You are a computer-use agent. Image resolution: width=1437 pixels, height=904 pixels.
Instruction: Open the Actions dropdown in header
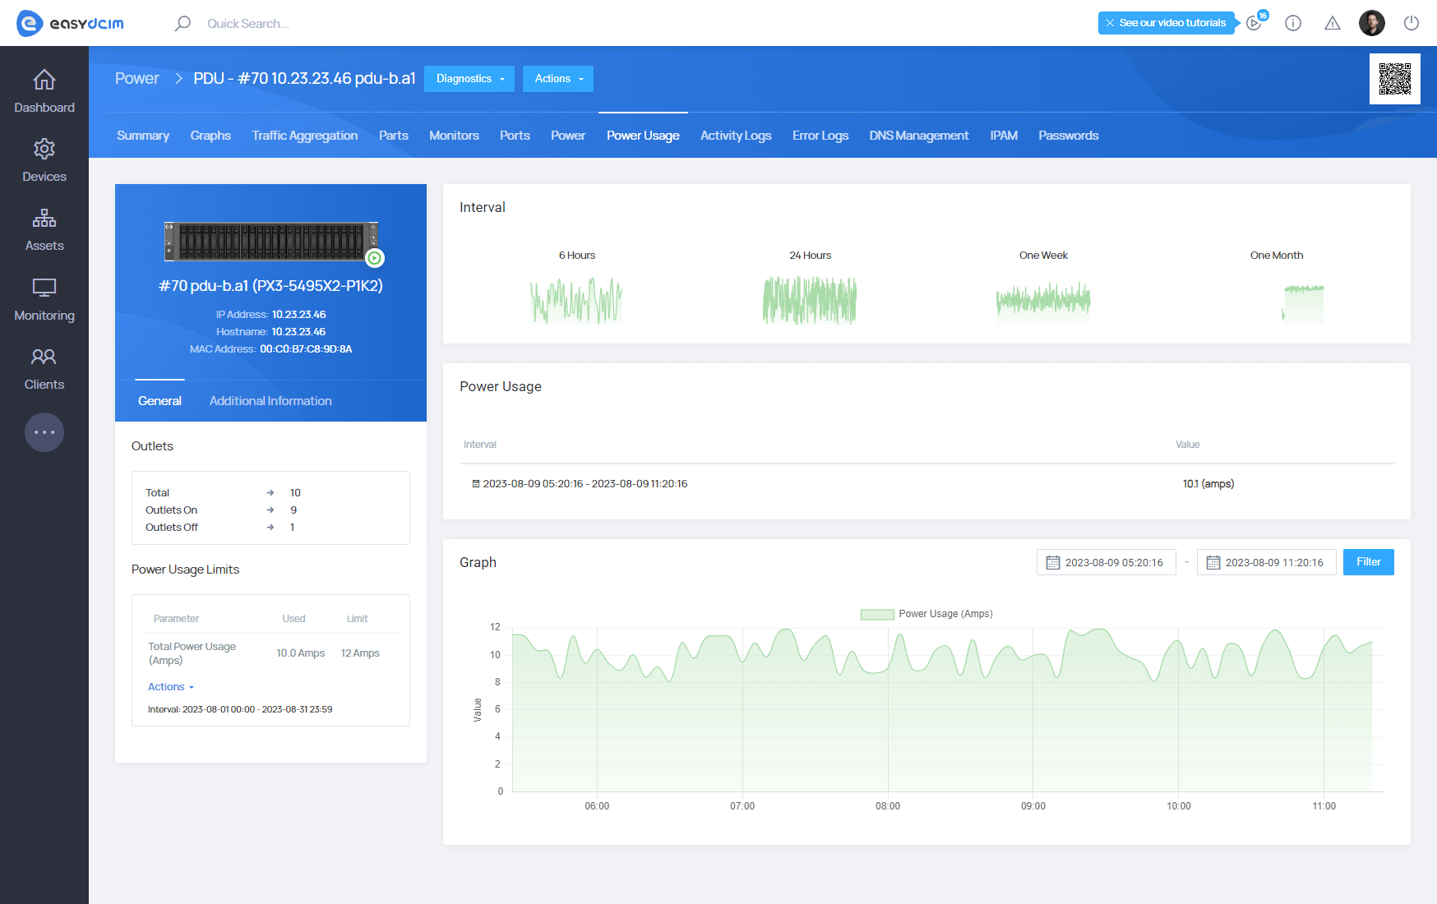558,79
